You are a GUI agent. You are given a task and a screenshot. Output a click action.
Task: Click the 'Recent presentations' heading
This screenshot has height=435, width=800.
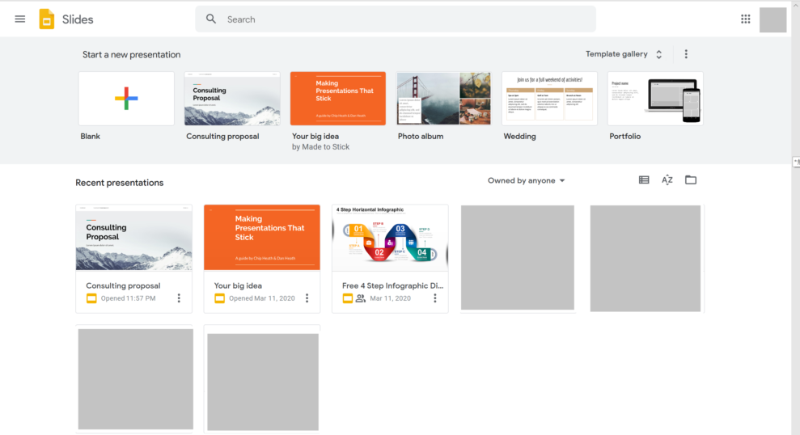click(120, 183)
